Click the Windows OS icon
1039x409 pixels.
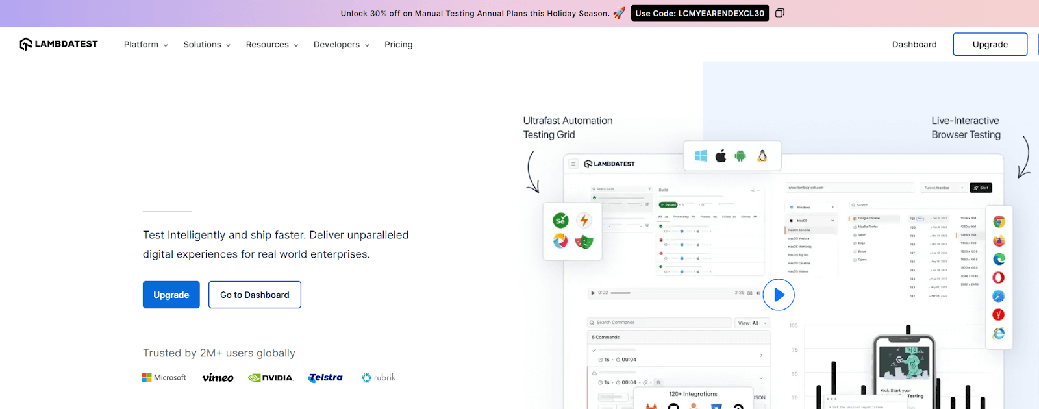pyautogui.click(x=701, y=156)
